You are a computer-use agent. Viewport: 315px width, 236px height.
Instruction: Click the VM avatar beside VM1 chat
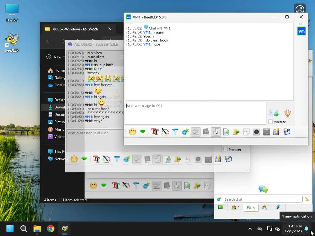(x=301, y=31)
